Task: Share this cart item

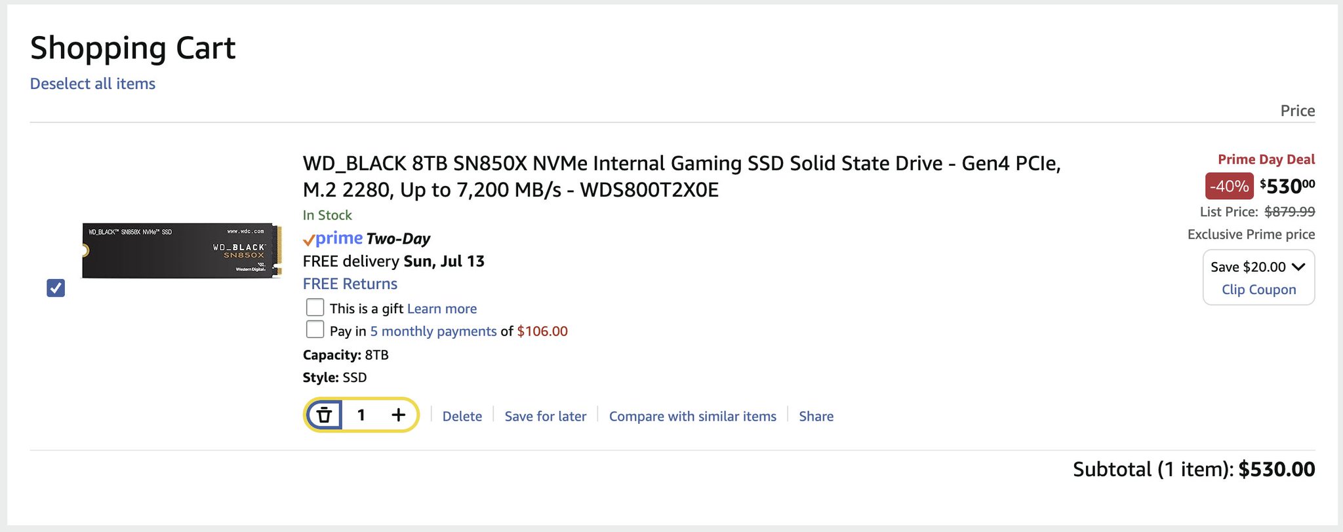Action: click(x=816, y=416)
